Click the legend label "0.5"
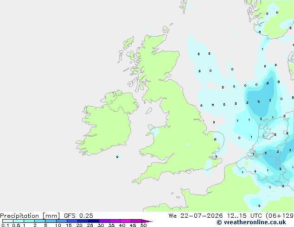Image resolution: width=294 pixels, height=227 pixels. (16, 225)
